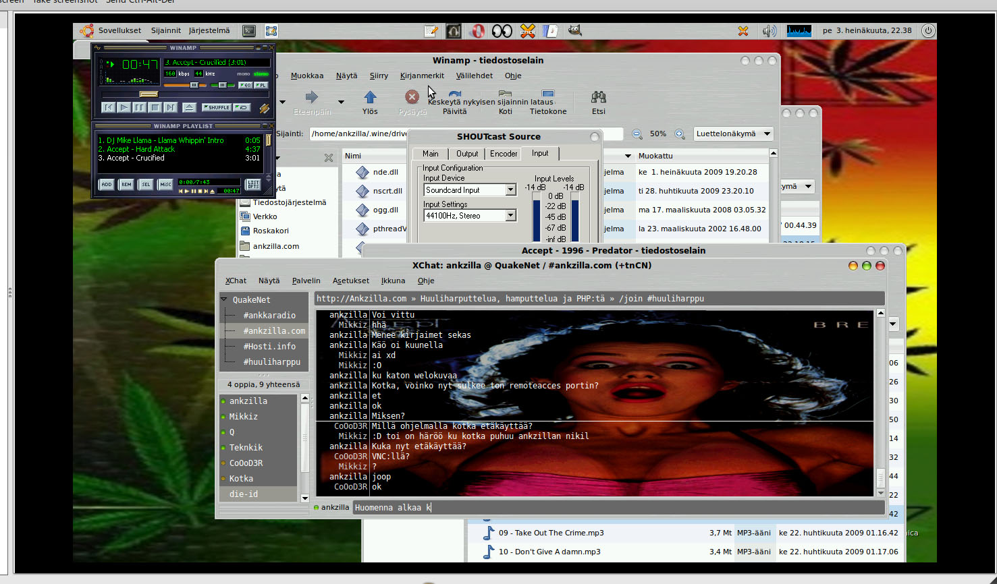
Task: Open the Input Settings 44100Hz dropdown
Action: [x=510, y=216]
